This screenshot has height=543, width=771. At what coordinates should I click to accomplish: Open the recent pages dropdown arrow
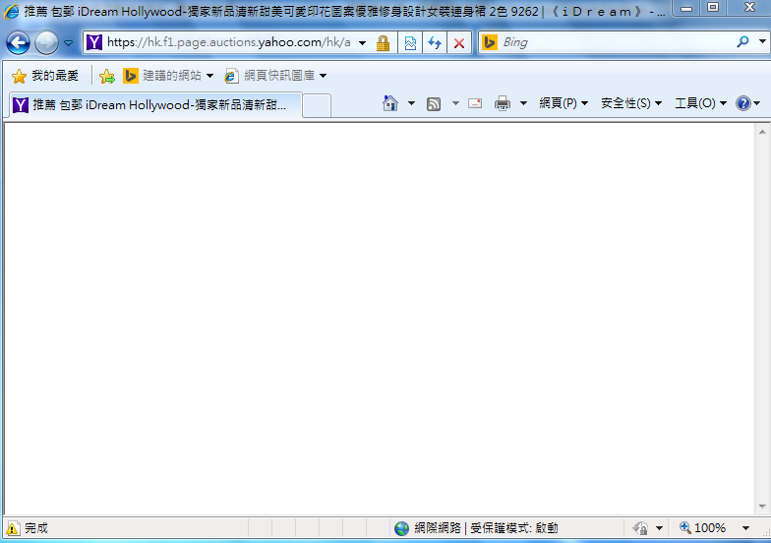tap(69, 43)
